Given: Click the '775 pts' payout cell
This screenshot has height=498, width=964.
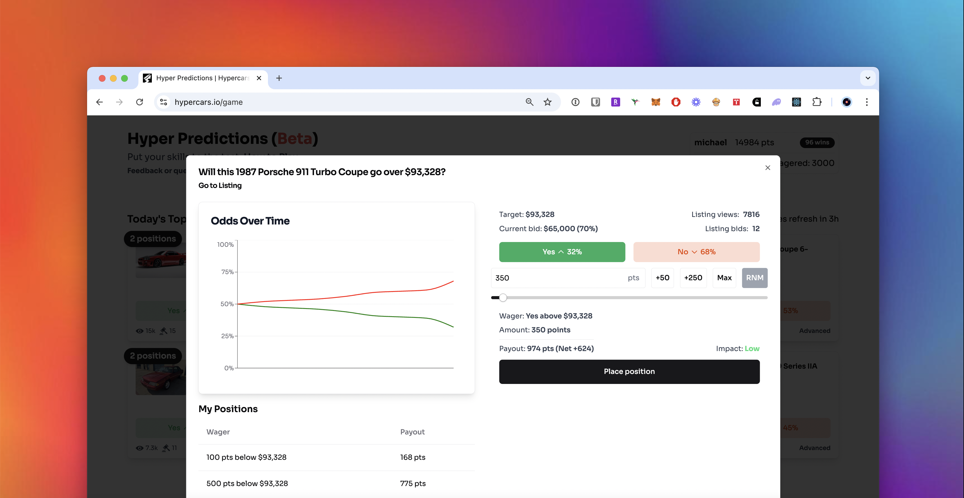Looking at the screenshot, I should pos(413,484).
